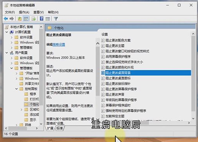198x142 pixels.
Task: Toggle the action pane toolbar icon
Action: 48,19
